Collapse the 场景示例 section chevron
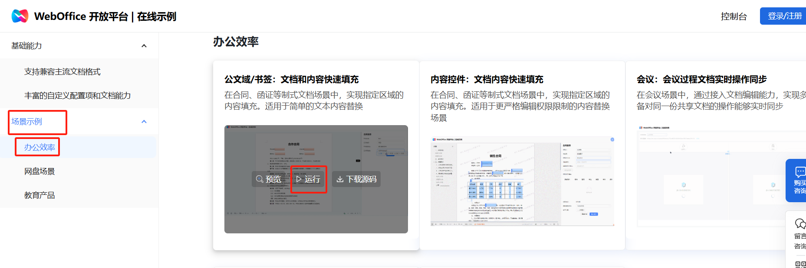The image size is (806, 268). [x=144, y=122]
